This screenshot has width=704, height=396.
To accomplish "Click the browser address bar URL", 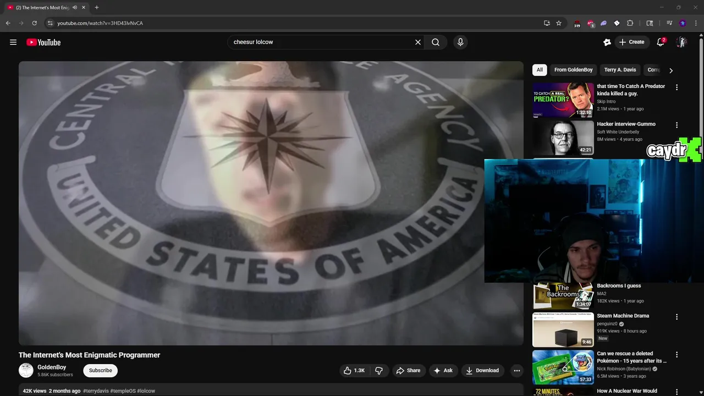I will (100, 23).
